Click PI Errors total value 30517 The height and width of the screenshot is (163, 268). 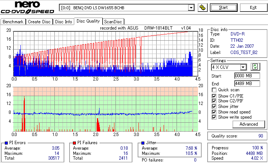click(x=54, y=158)
